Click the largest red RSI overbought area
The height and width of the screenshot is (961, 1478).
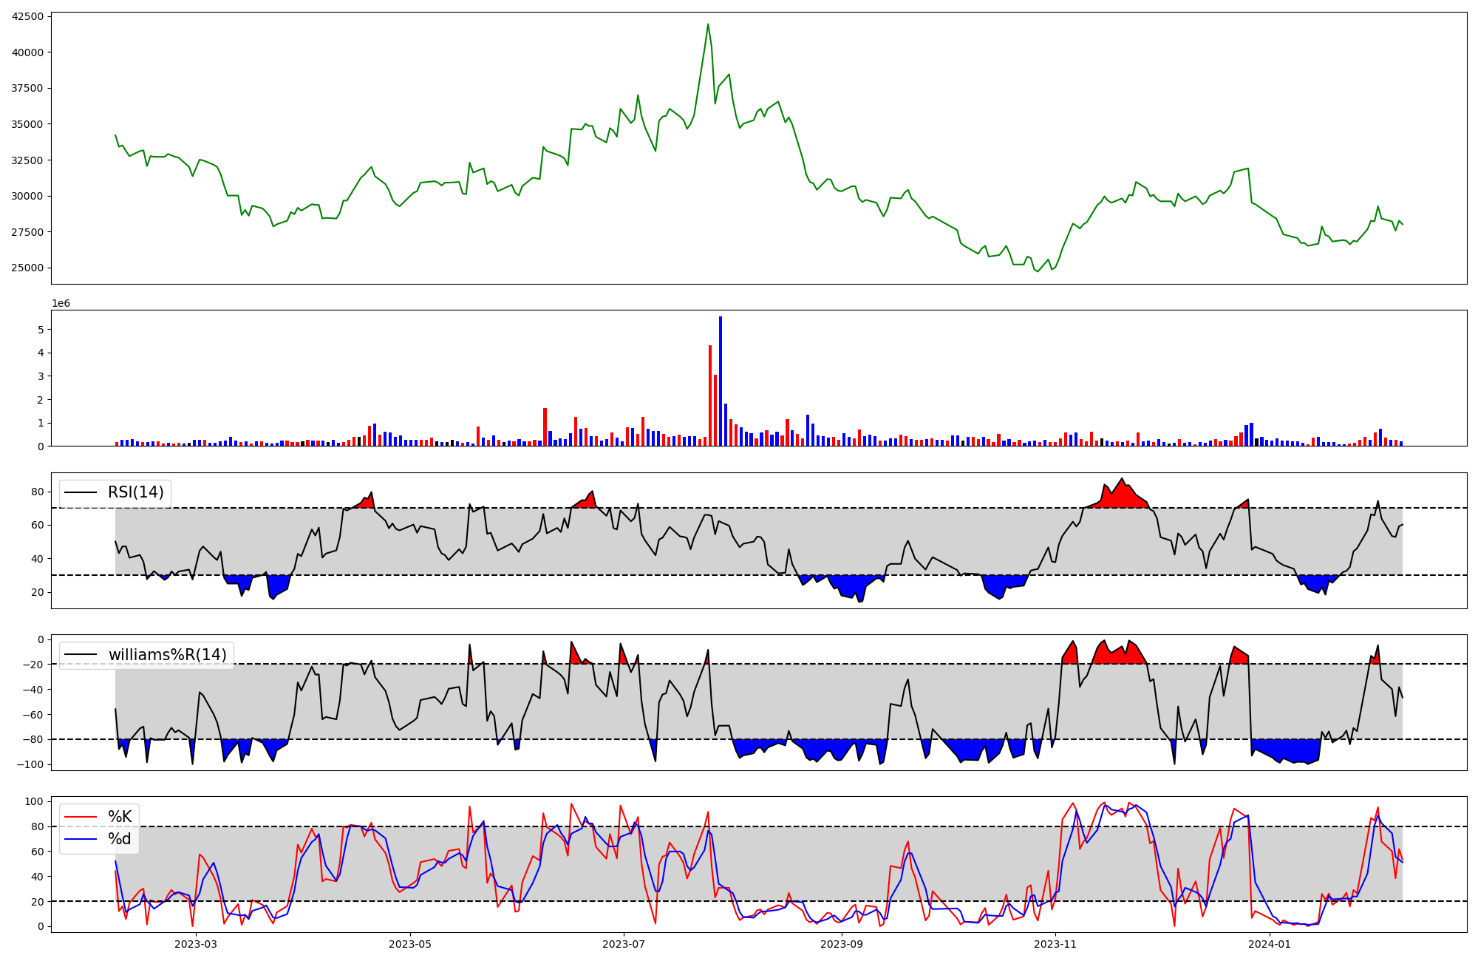(x=1120, y=497)
